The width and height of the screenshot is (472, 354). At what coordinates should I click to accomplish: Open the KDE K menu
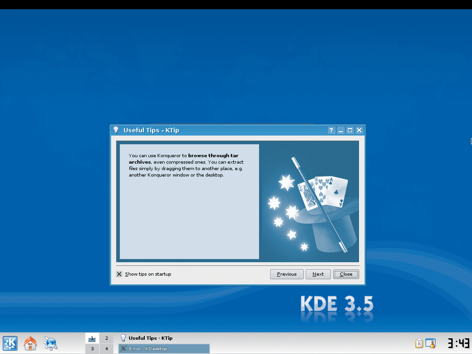10,343
